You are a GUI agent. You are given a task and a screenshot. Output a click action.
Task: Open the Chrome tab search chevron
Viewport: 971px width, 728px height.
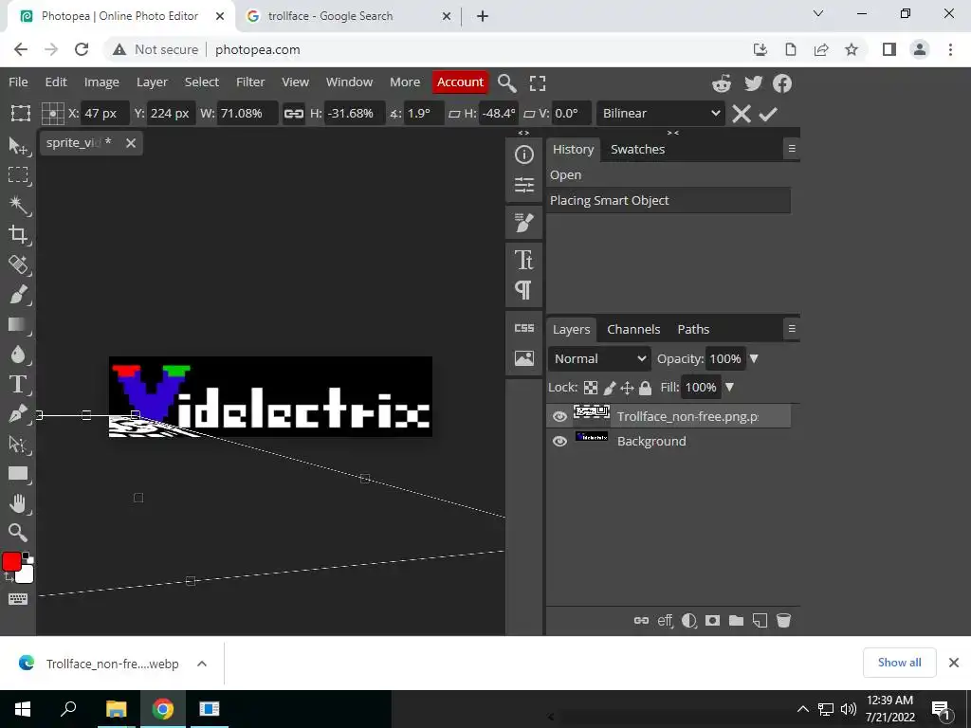[x=818, y=13]
